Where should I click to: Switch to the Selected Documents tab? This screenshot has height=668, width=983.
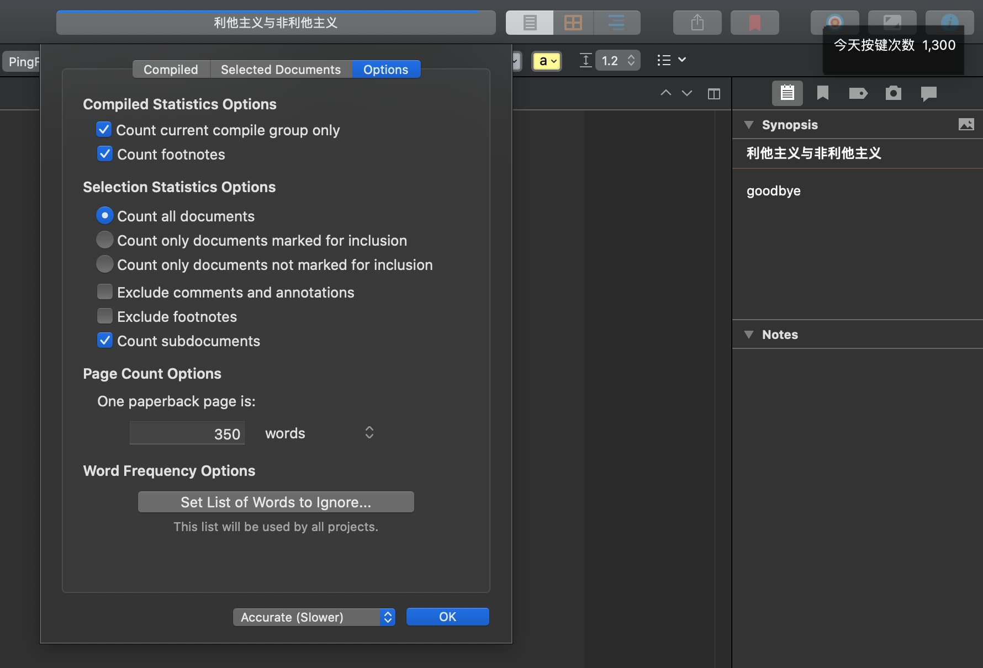click(281, 70)
